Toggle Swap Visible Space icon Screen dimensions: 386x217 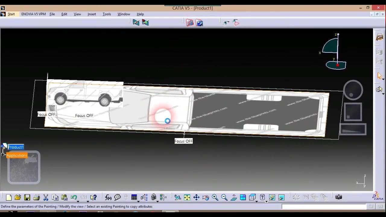(281, 197)
